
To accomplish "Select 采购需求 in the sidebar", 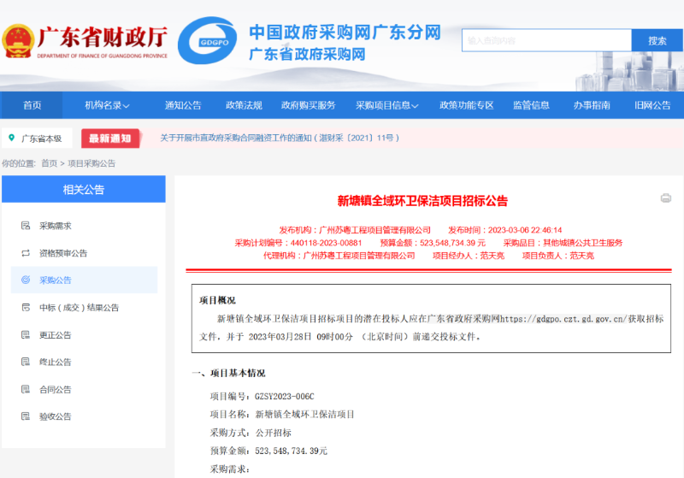I will 55,226.
